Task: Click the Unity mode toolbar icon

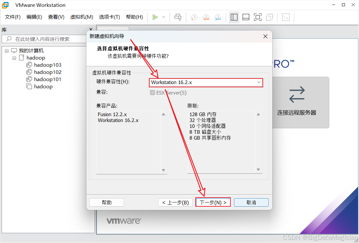Action: 269,17
